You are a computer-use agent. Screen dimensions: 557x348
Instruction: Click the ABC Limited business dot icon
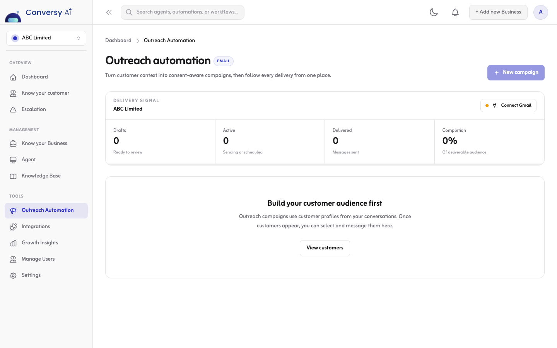[15, 38]
